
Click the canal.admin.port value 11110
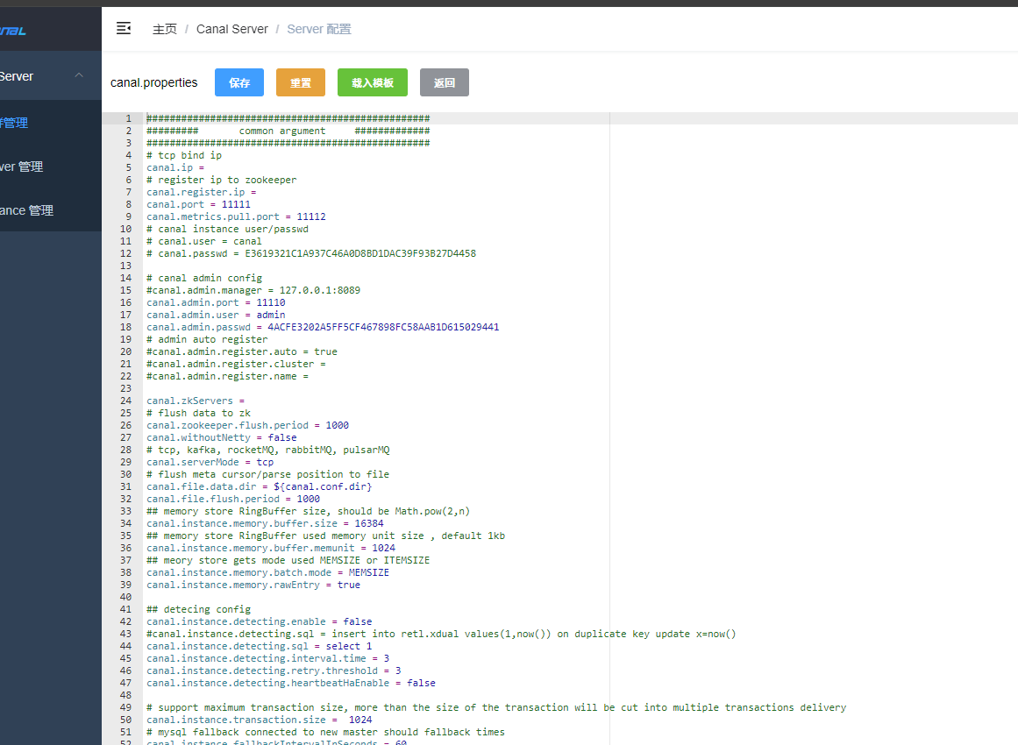271,302
